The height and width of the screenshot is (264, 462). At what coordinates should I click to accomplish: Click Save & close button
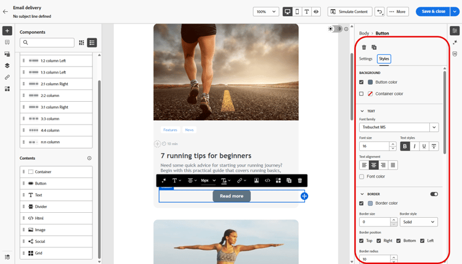[433, 12]
